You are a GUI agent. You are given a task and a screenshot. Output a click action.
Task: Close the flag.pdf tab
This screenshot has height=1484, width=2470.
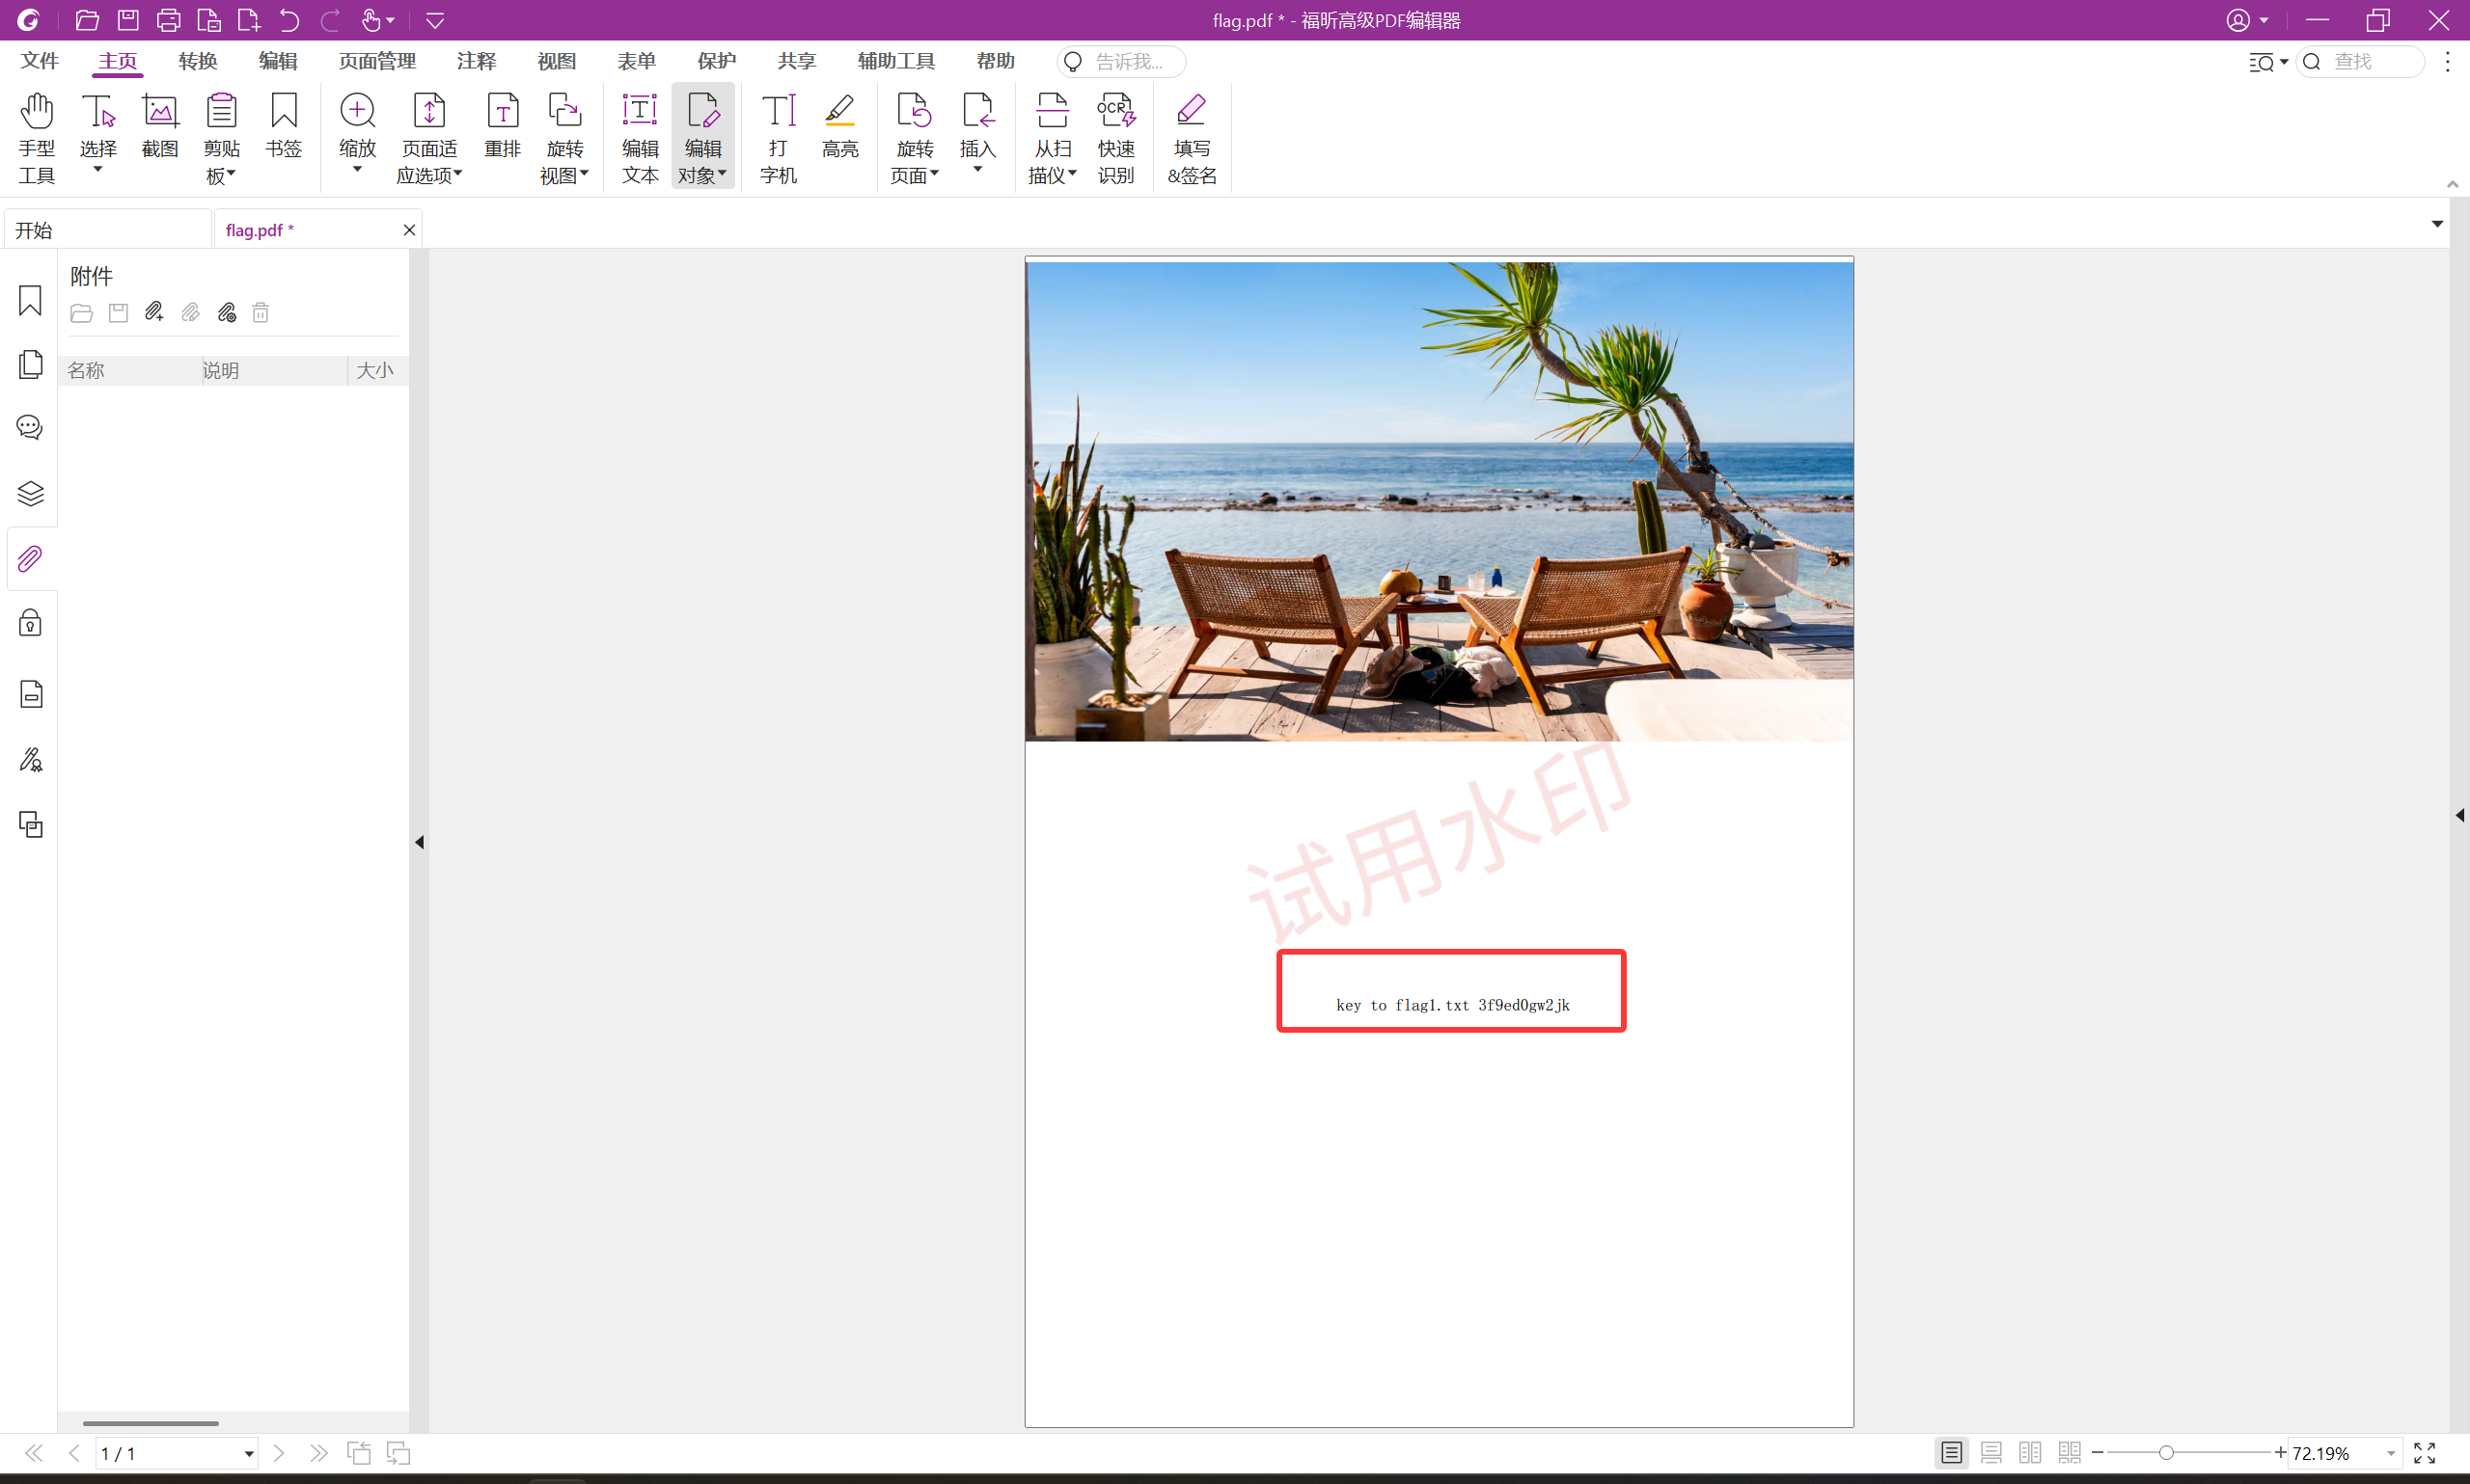tap(409, 230)
